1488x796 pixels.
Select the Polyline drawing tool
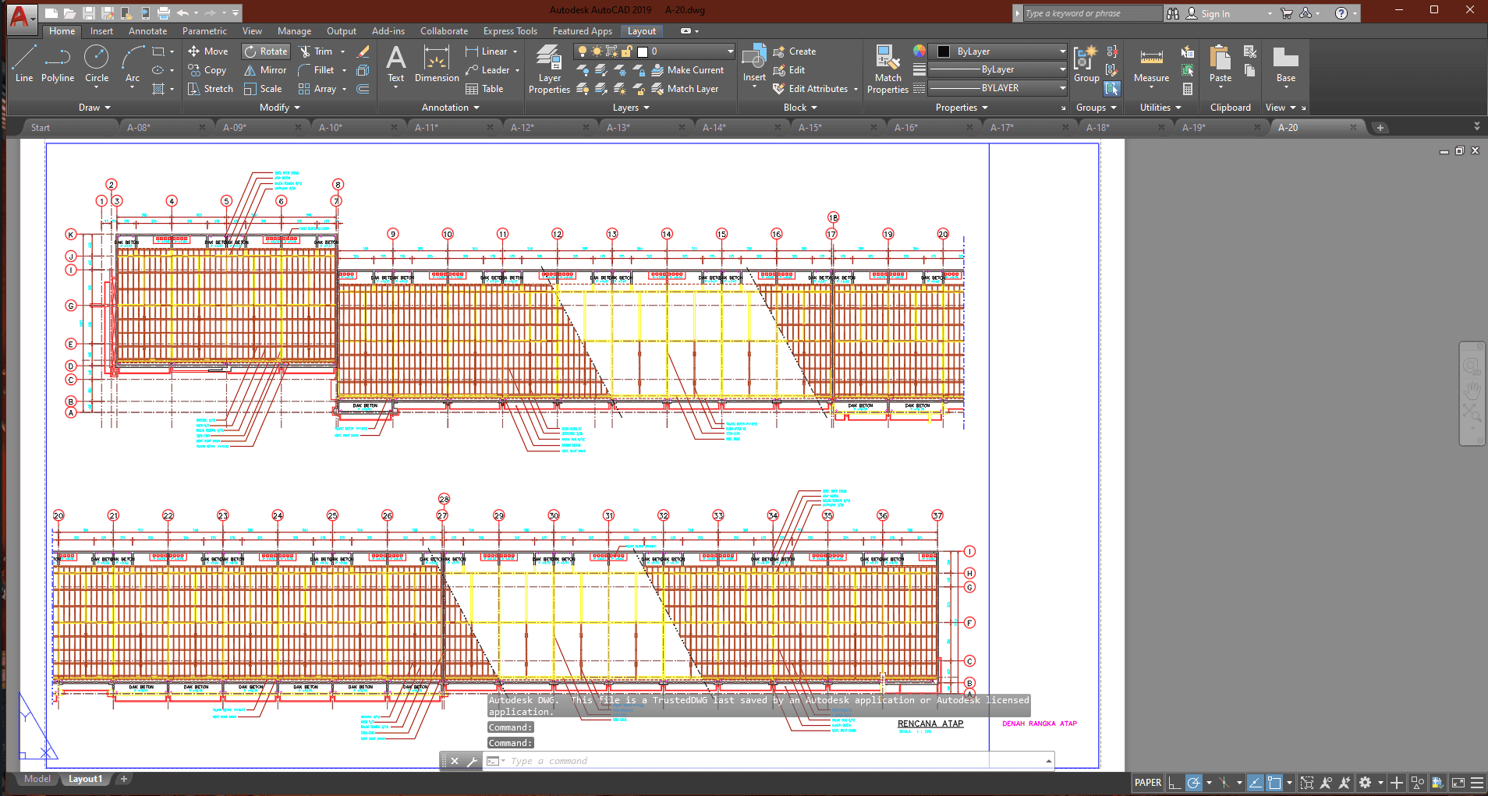pos(58,63)
